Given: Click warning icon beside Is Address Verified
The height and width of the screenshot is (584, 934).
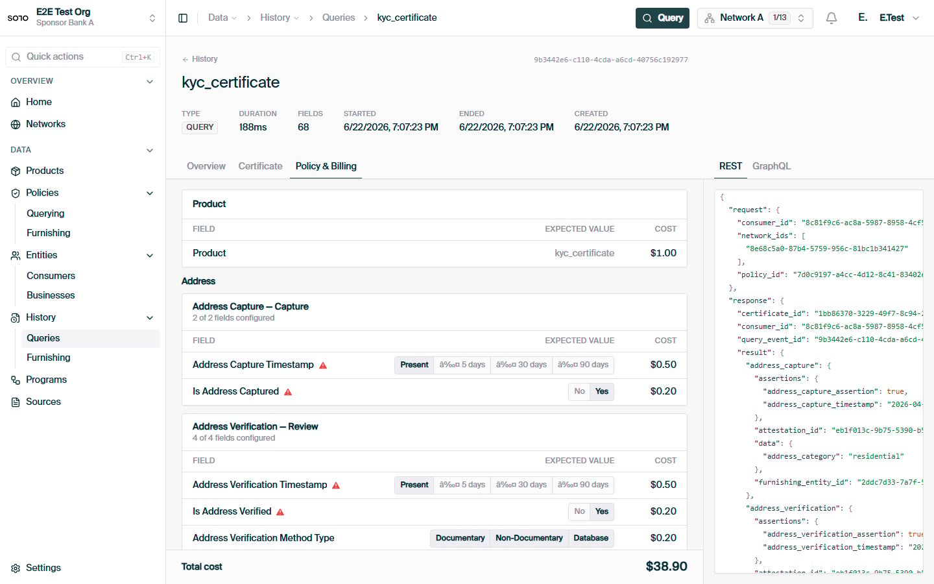Looking at the screenshot, I should [x=280, y=512].
